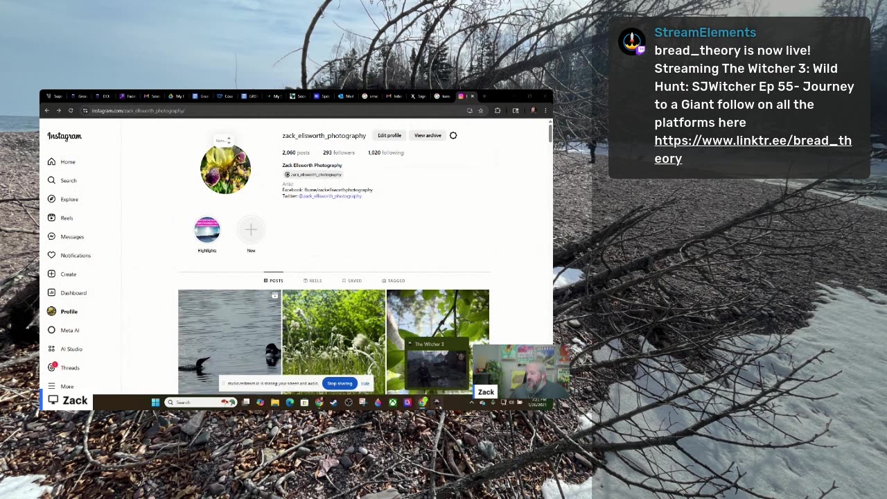Open Reels in the Instagram sidebar
Viewport: 887px width, 499px height.
[x=60, y=218]
